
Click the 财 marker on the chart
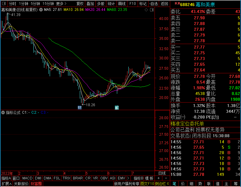(80, 107)
